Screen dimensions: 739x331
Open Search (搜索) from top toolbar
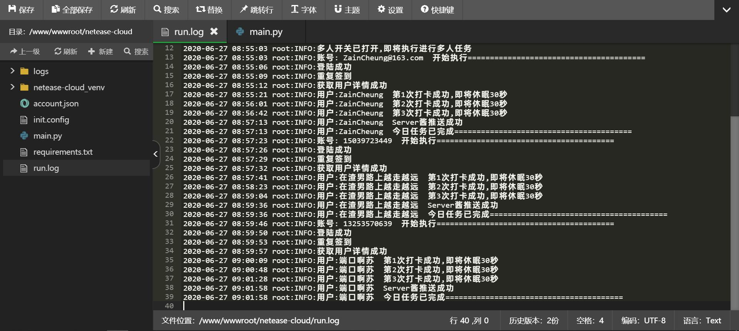click(166, 10)
